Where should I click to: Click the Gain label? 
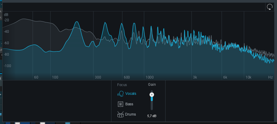[x=152, y=85]
